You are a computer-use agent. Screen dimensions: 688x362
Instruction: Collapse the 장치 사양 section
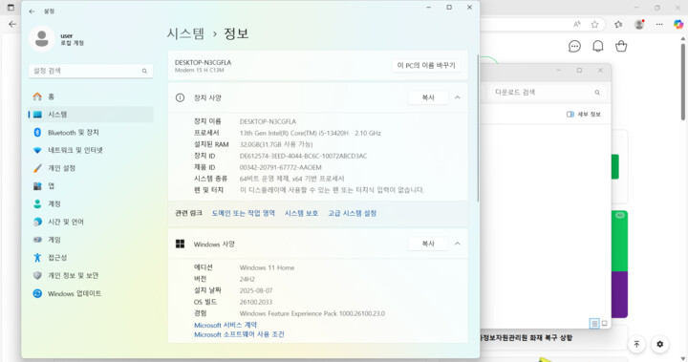tap(457, 97)
